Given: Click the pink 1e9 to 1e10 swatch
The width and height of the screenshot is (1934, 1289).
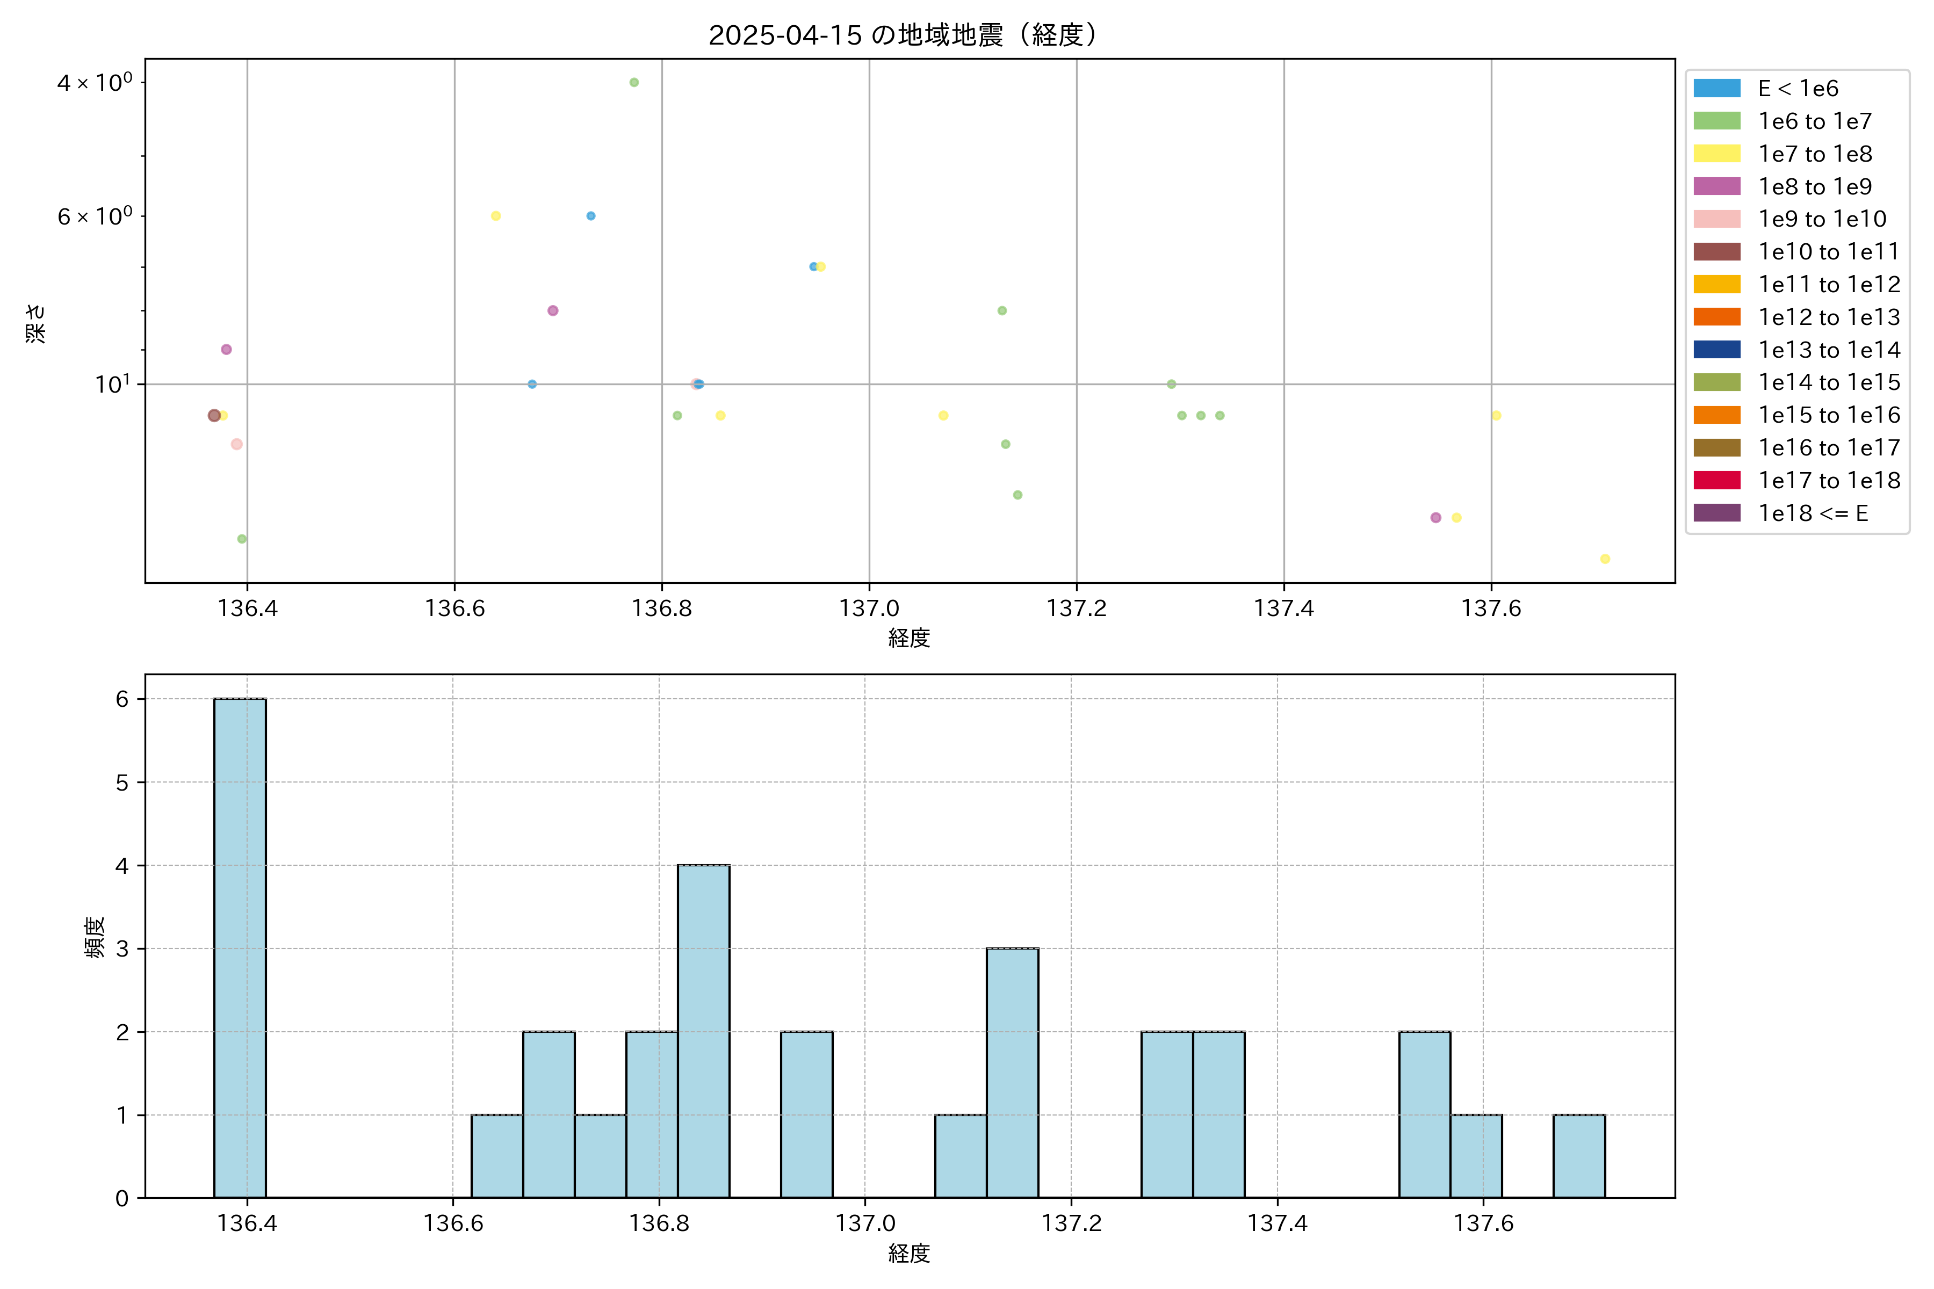Looking at the screenshot, I should 1717,219.
